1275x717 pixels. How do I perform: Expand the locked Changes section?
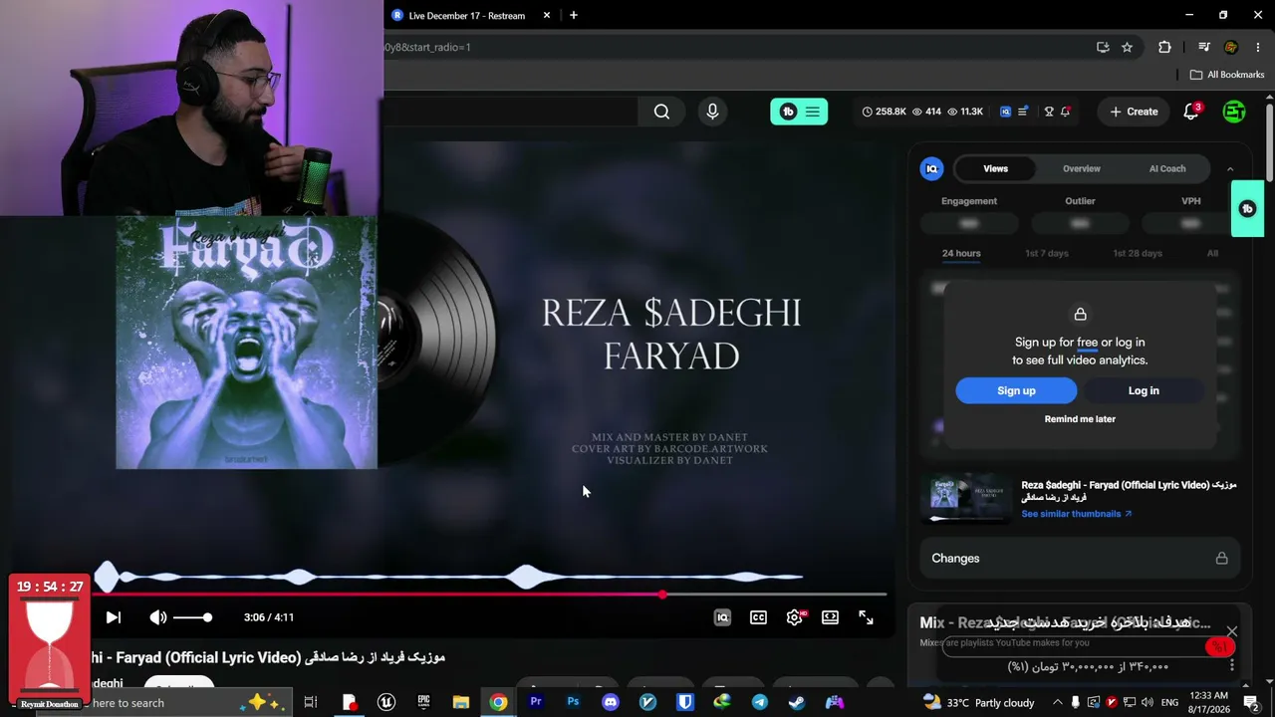(x=1080, y=559)
